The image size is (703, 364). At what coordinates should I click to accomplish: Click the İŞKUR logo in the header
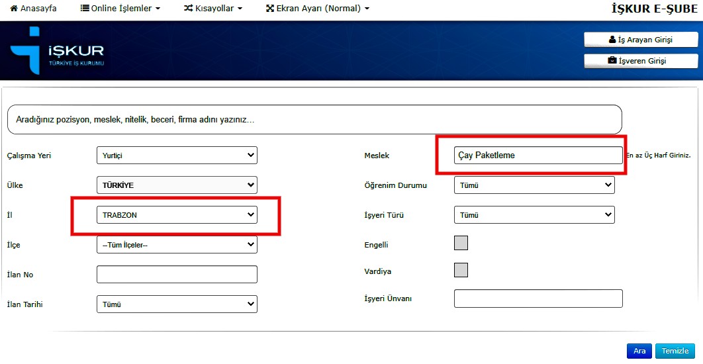point(57,51)
